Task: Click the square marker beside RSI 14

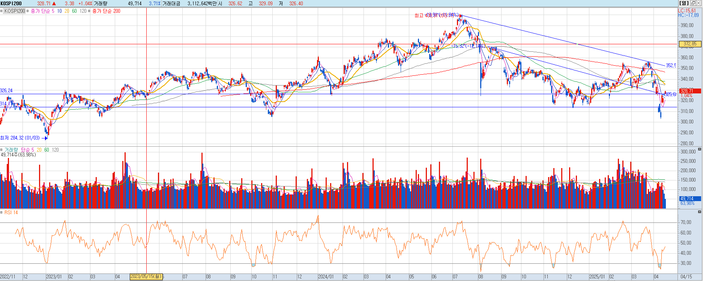Action: (2, 213)
